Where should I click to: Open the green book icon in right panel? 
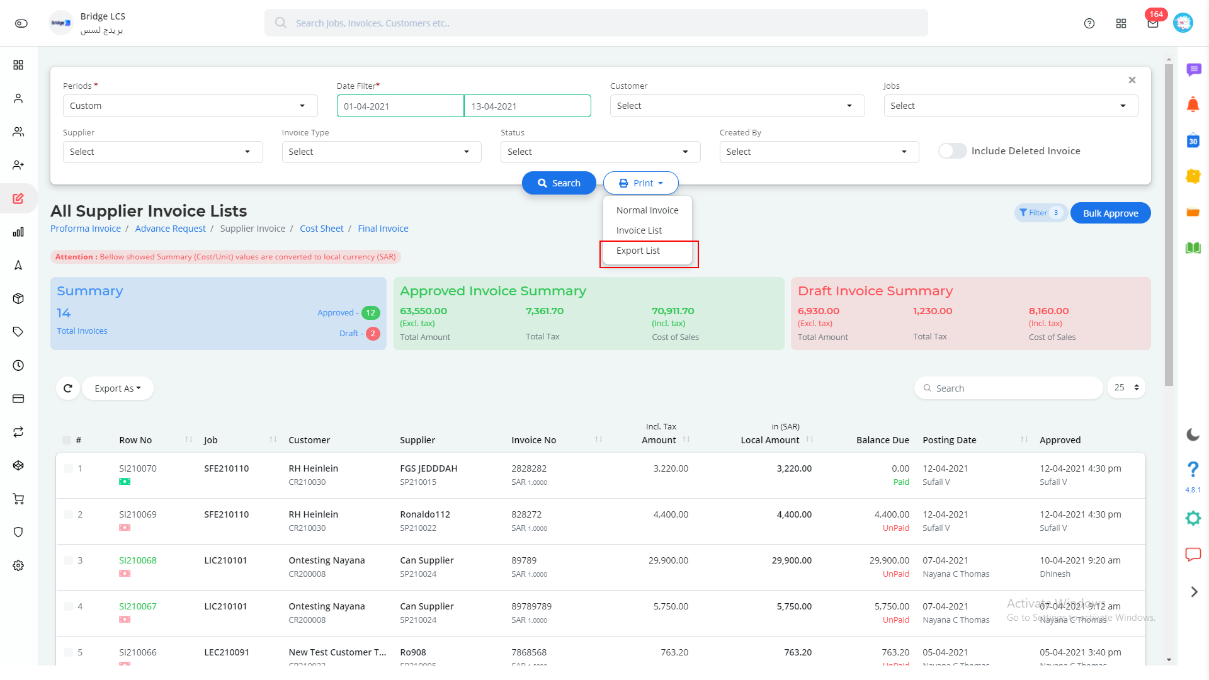point(1193,247)
